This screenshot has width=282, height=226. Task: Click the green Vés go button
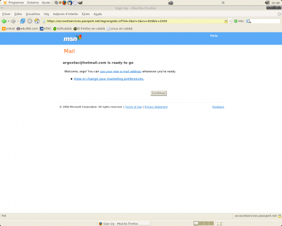point(239,21)
